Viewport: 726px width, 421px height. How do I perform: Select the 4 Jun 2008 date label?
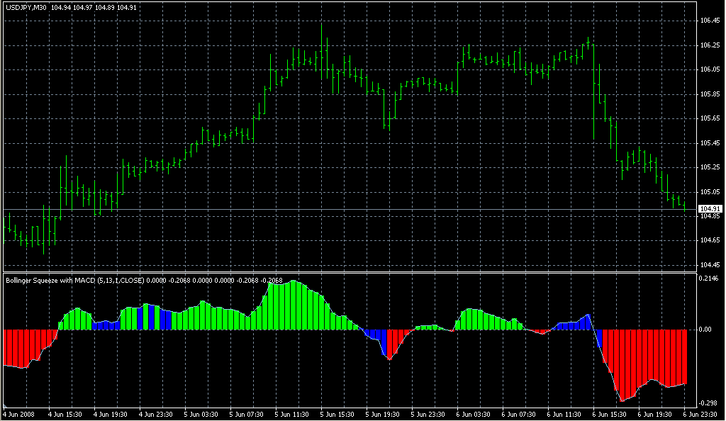point(19,413)
